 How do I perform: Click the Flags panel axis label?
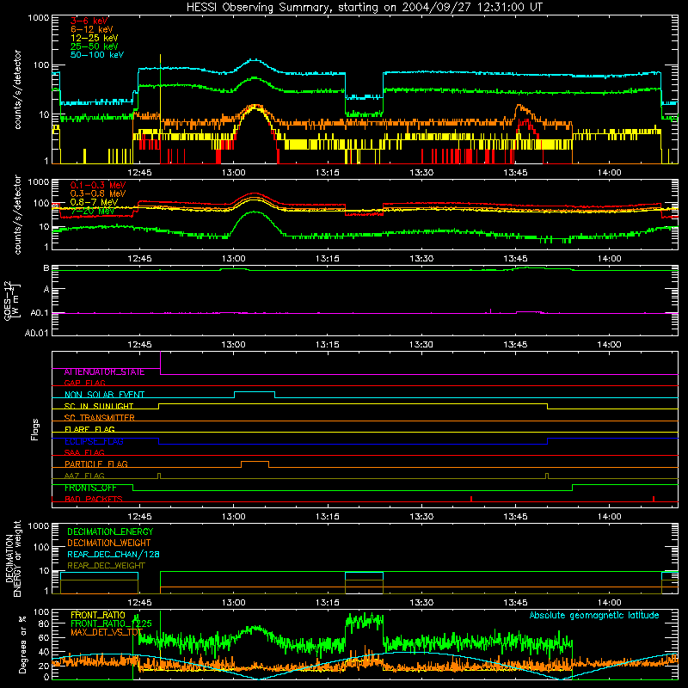pyautogui.click(x=34, y=429)
